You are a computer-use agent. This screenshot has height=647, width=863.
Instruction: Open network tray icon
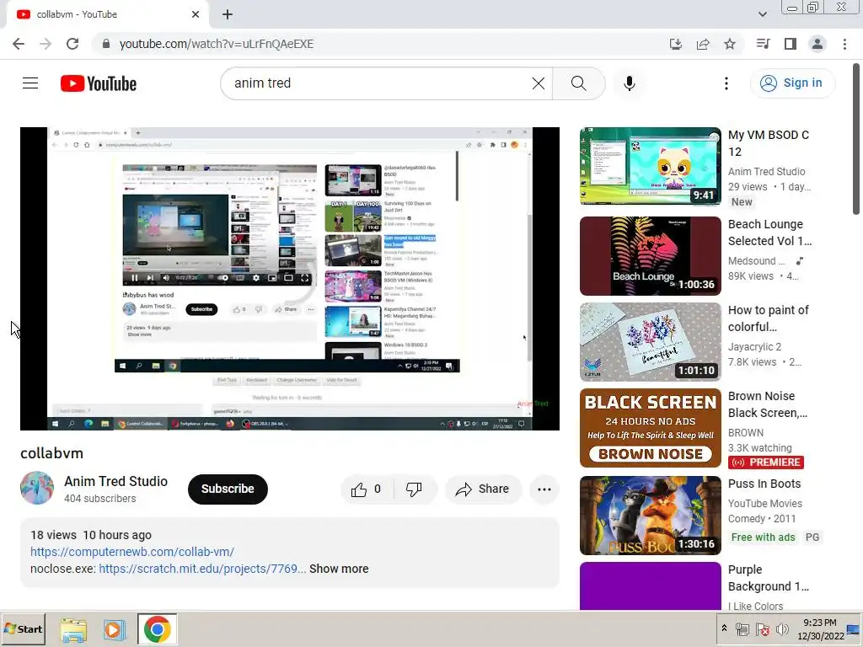(742, 629)
